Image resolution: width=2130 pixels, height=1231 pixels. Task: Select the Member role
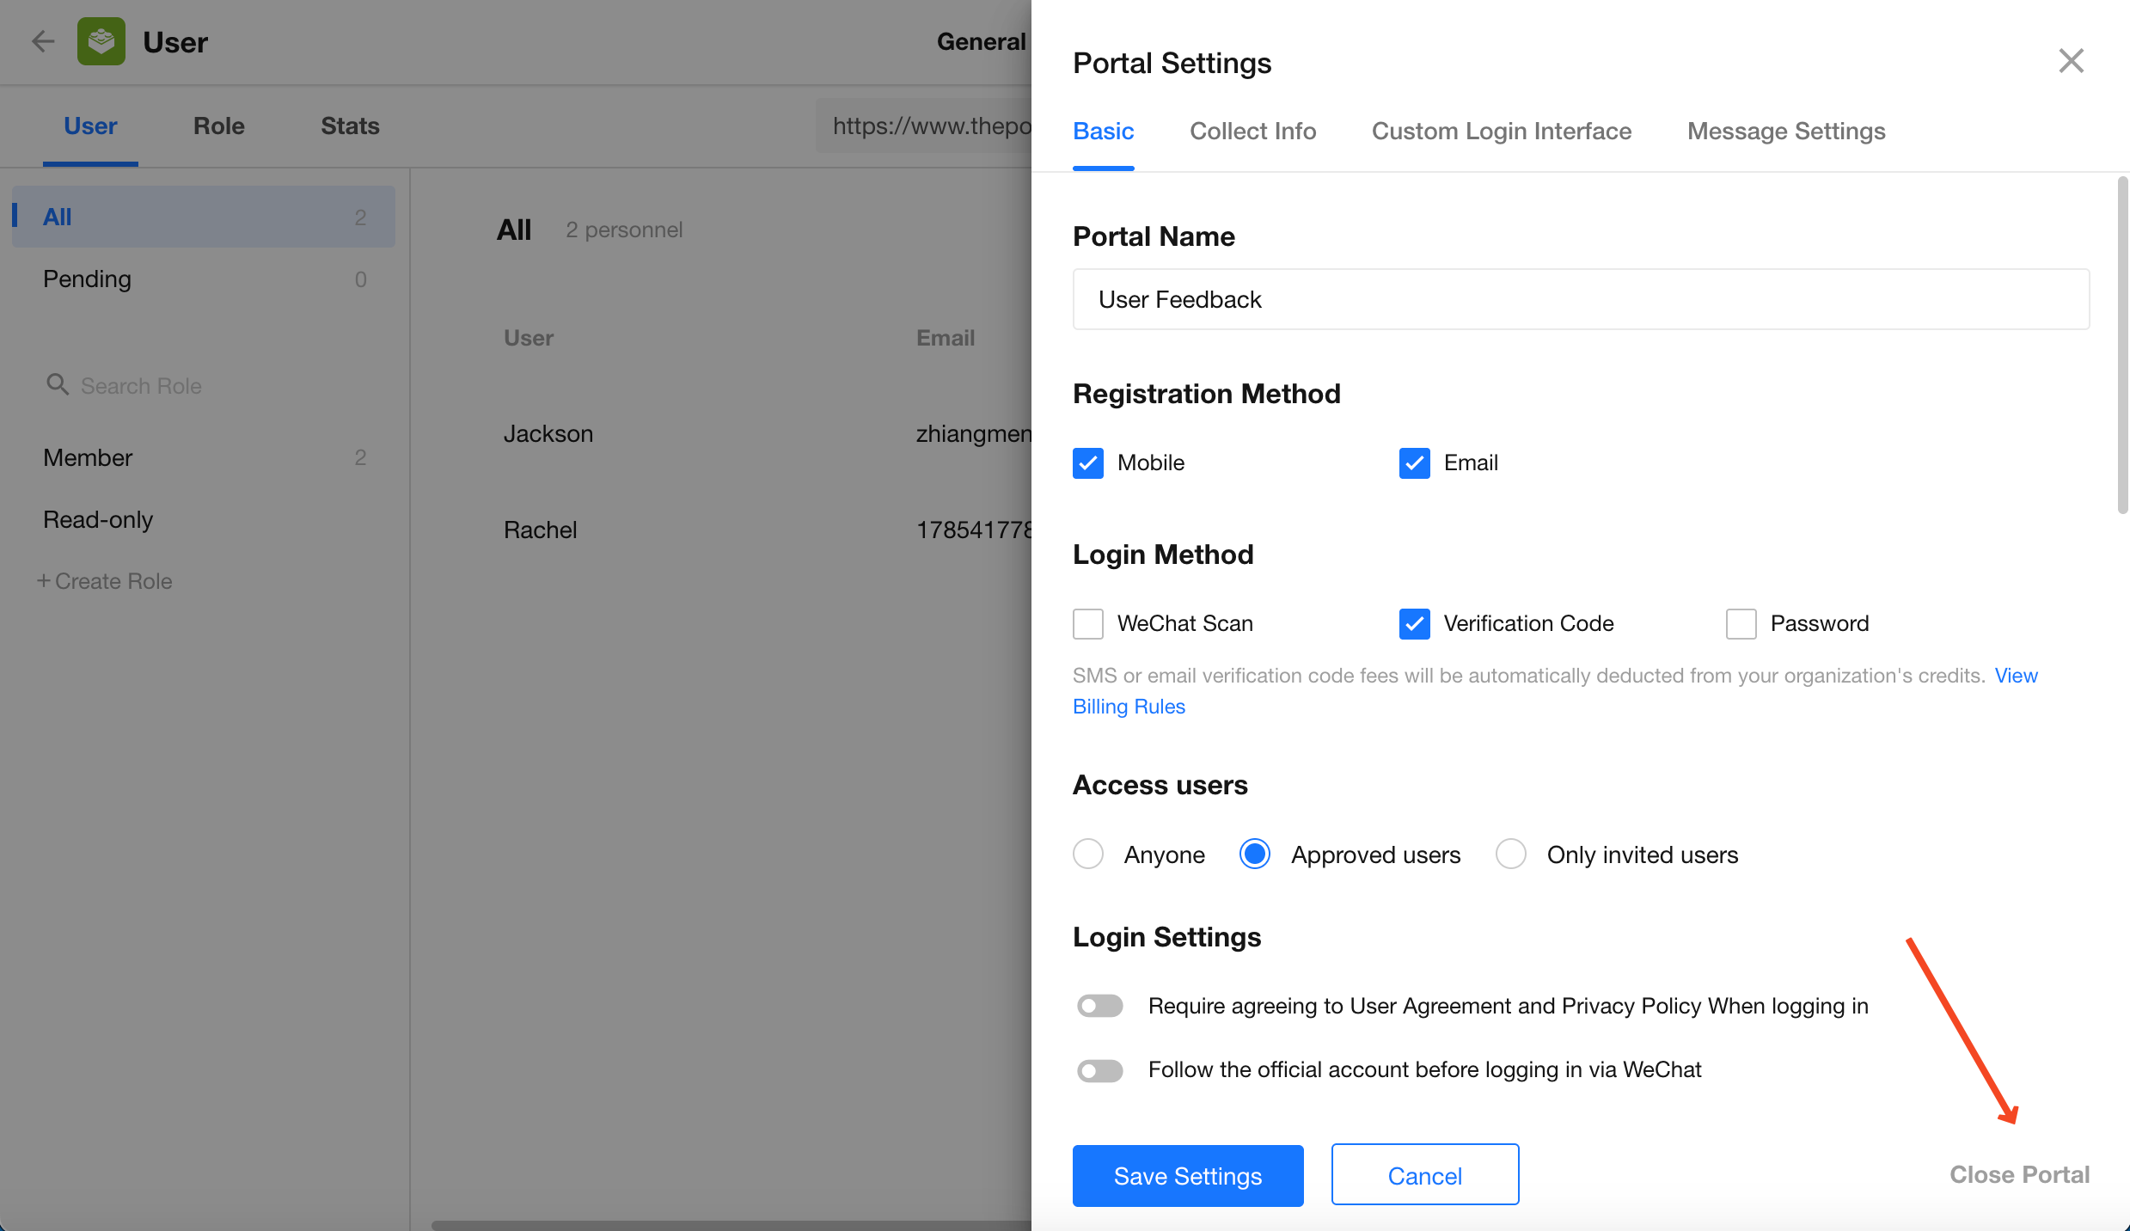click(x=204, y=457)
